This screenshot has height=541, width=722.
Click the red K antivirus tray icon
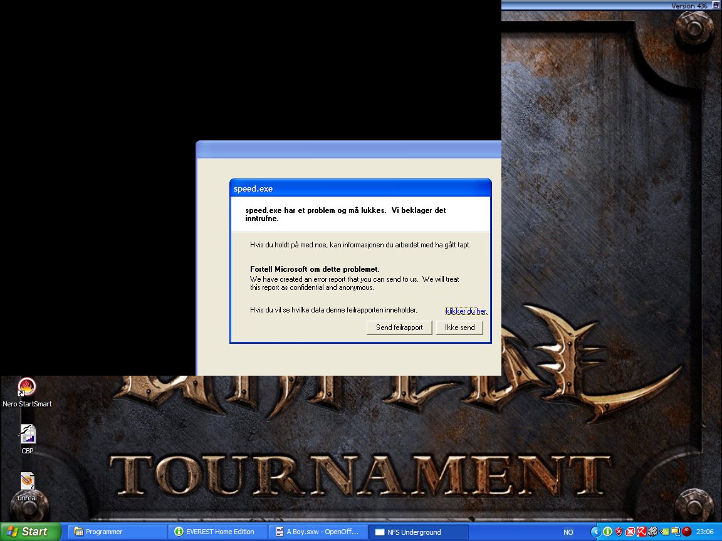pyautogui.click(x=641, y=532)
